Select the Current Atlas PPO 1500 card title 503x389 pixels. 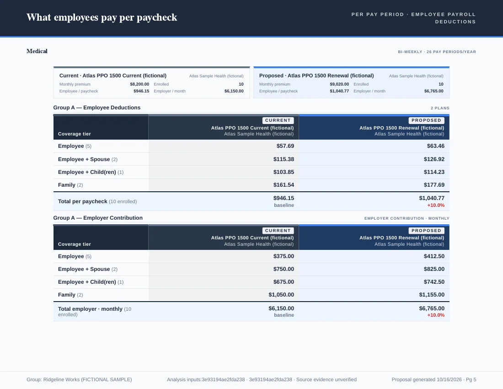[113, 76]
